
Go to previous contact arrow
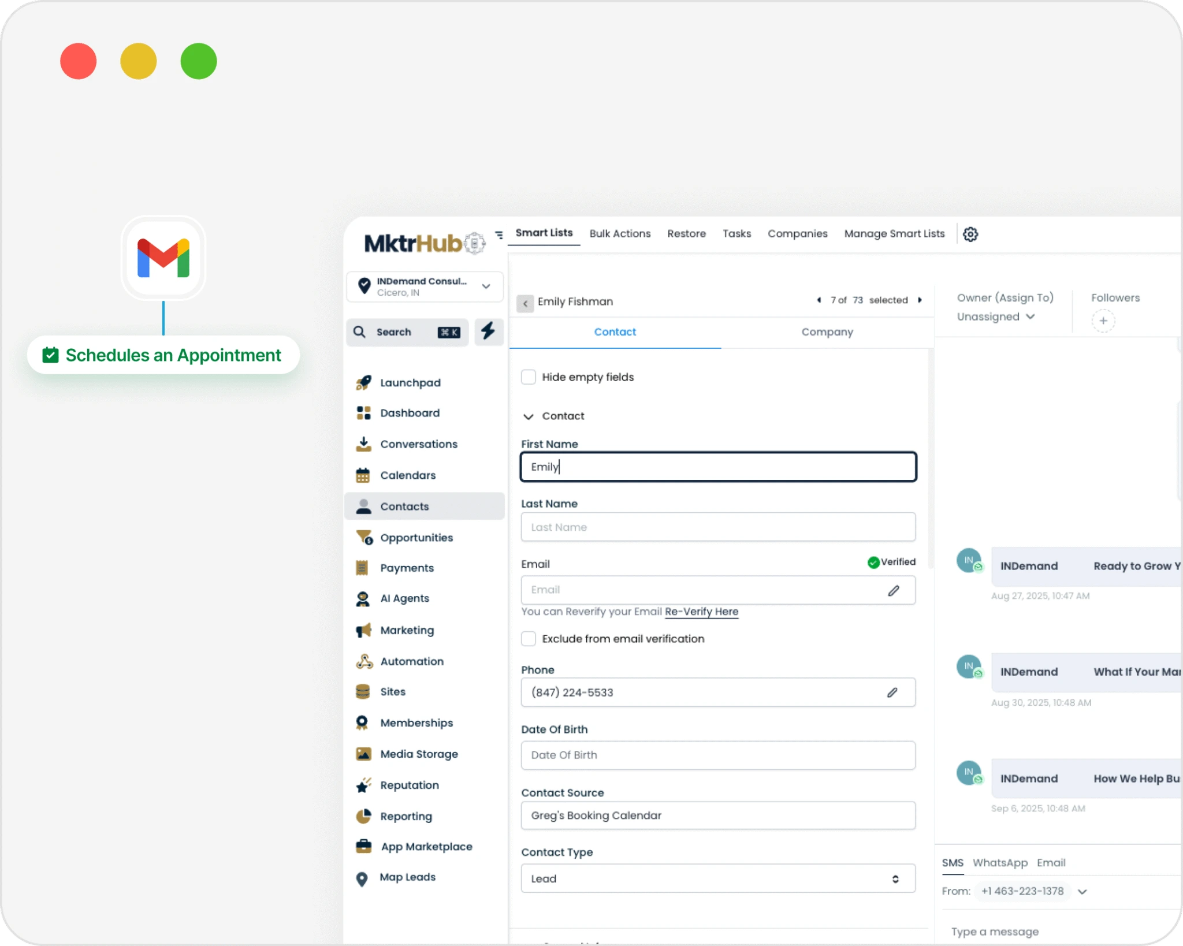click(819, 300)
